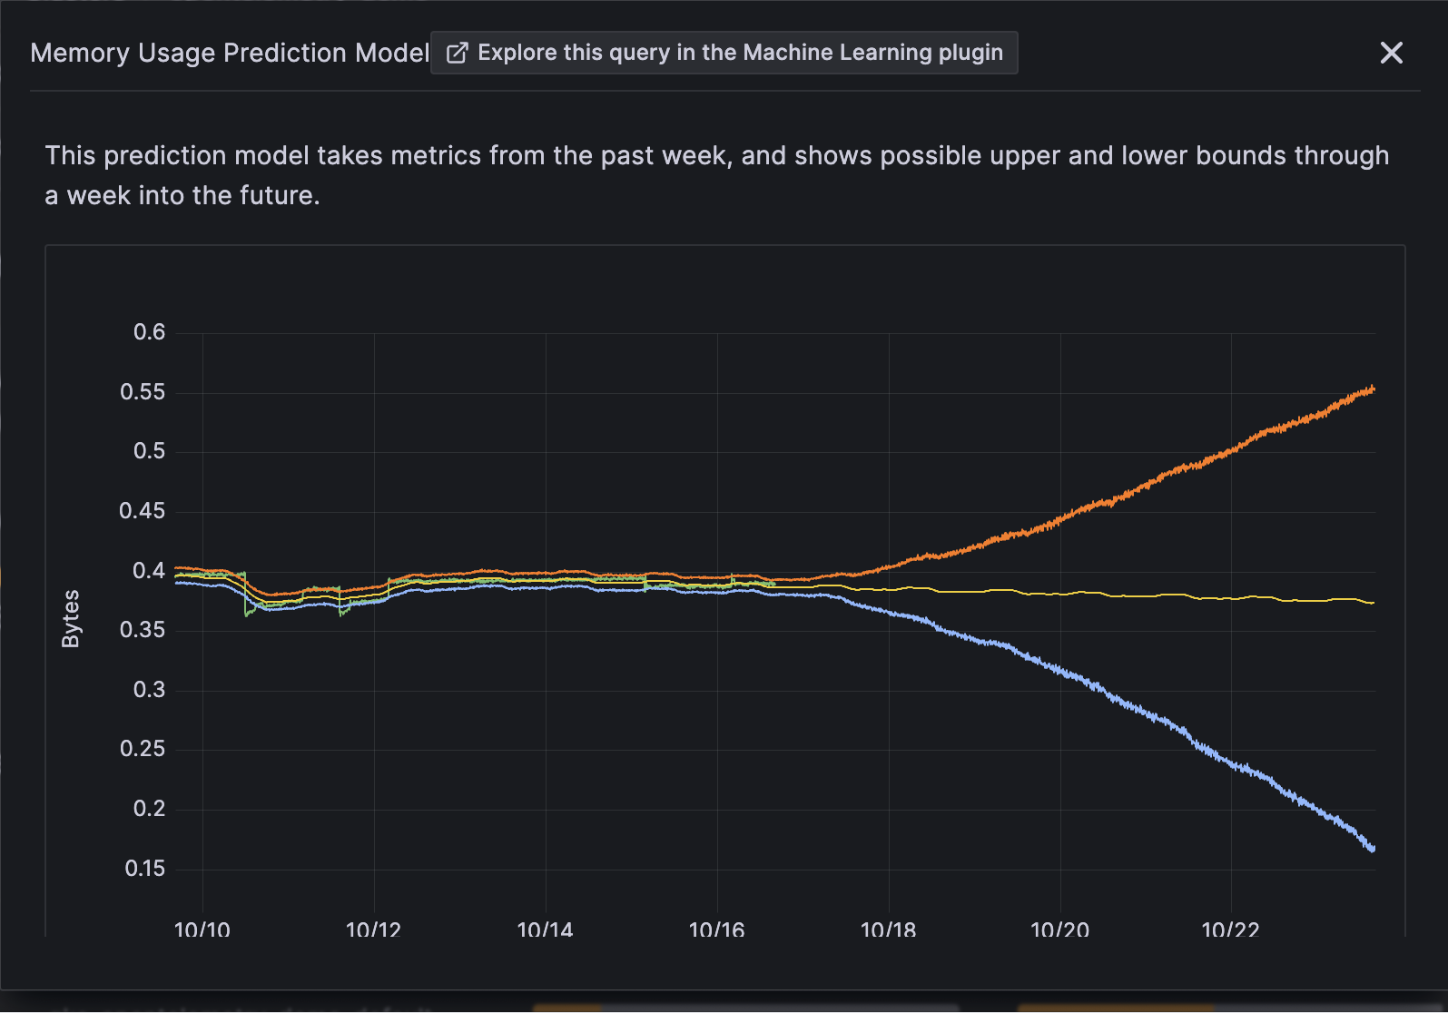
Task: Click the end of the yellow prediction line
Action: point(1372,602)
